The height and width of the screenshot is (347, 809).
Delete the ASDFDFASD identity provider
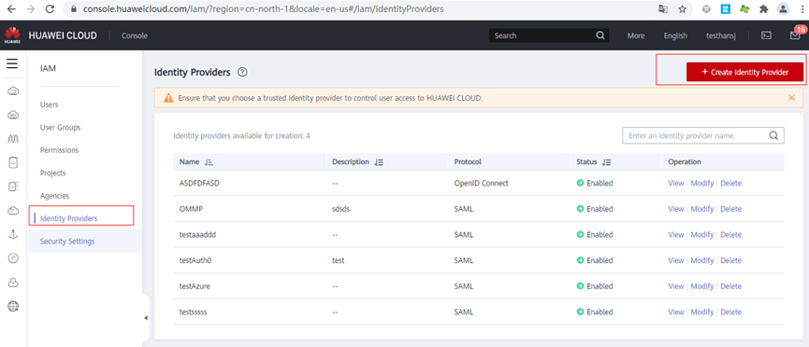point(731,183)
